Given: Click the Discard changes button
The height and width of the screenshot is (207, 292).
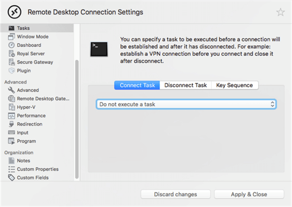Looking at the screenshot, I should tap(175, 195).
